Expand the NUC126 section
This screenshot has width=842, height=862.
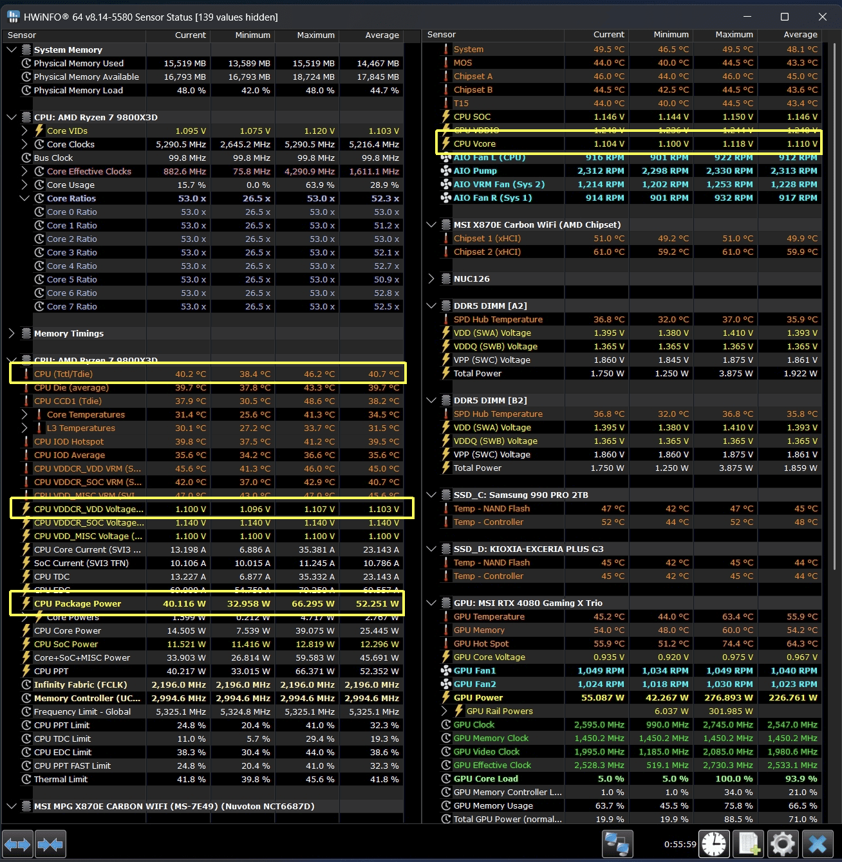(x=431, y=279)
